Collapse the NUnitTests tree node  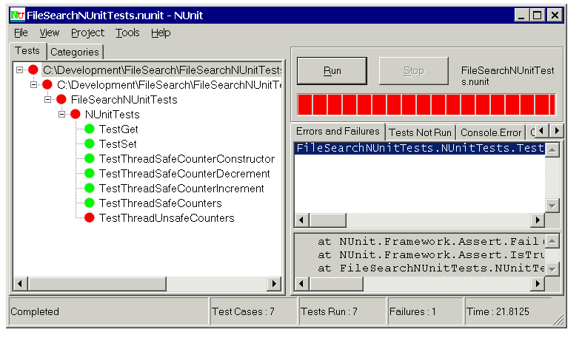(x=62, y=115)
